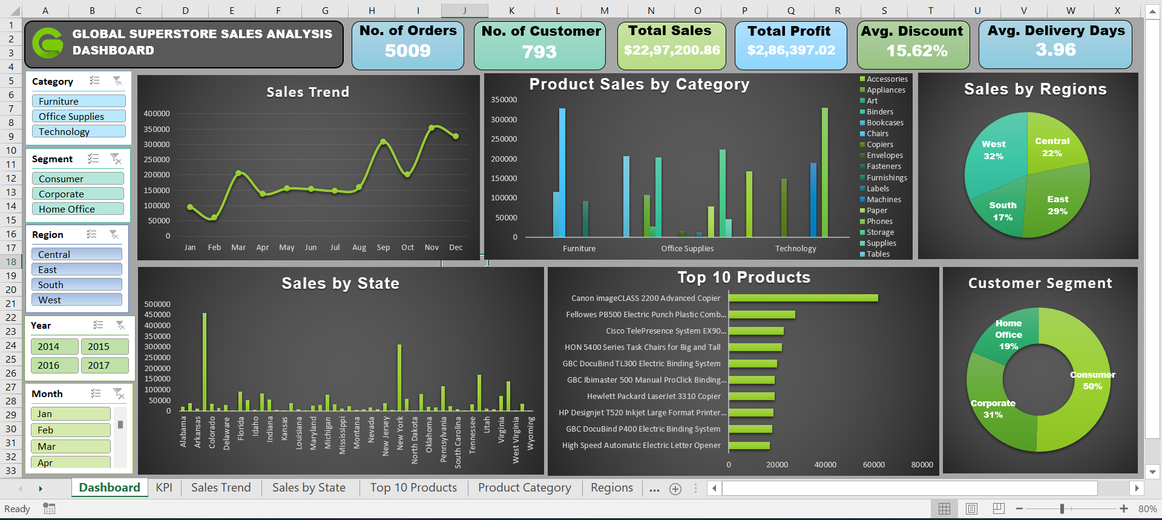Switch to Page Break Preview icon
Image resolution: width=1162 pixels, height=520 pixels.
coord(999,508)
